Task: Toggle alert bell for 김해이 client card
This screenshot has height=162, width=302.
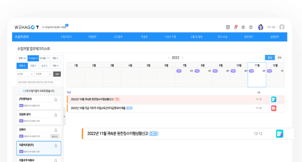Action: pos(56,130)
